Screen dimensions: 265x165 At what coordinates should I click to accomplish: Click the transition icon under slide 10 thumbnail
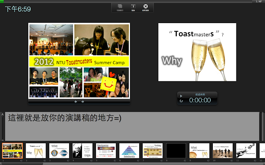(231, 160)
